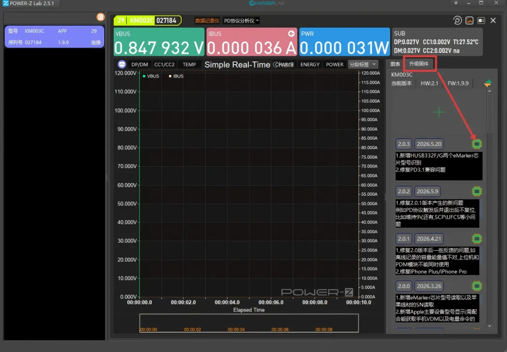
Task: Select the 数据记录仪 mode
Action: coord(207,21)
